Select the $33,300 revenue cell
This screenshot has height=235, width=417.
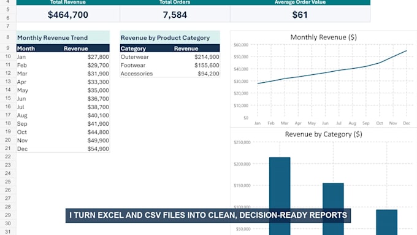pos(98,82)
